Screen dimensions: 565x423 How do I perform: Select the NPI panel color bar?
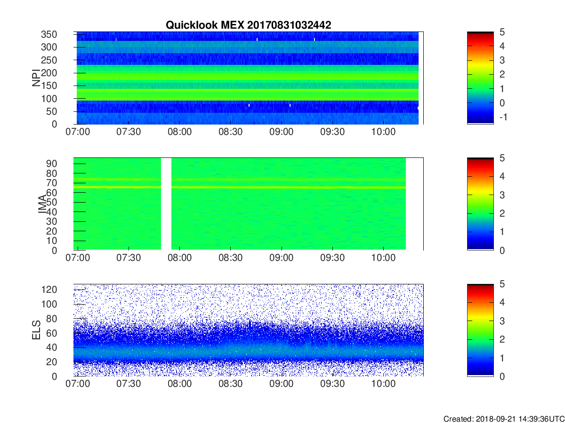pyautogui.click(x=480, y=78)
